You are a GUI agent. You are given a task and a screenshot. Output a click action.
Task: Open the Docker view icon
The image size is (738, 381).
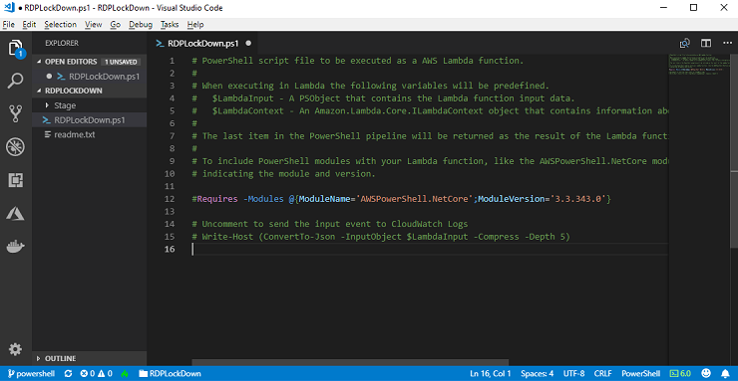click(x=16, y=247)
